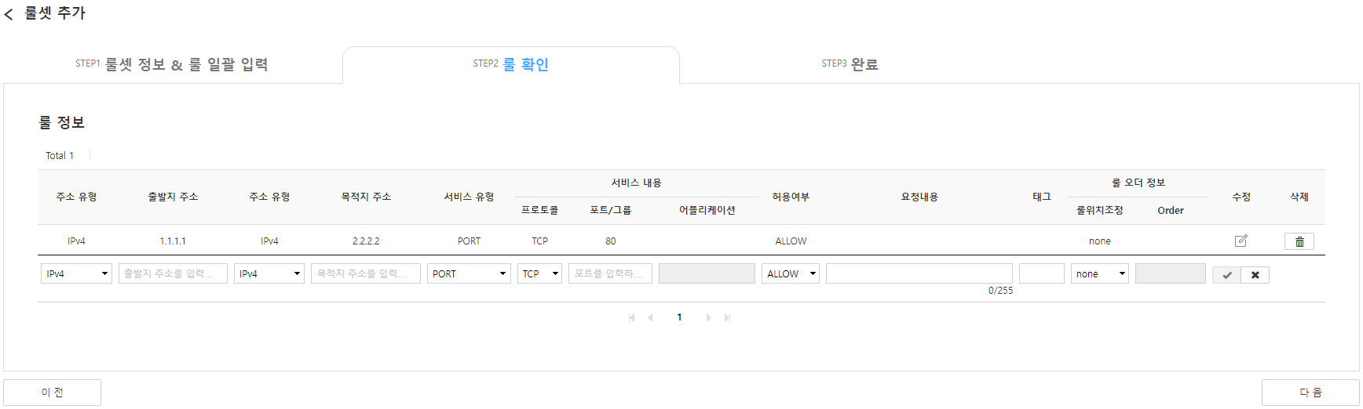Select destination address cell 2.2.2.2

pyautogui.click(x=366, y=241)
